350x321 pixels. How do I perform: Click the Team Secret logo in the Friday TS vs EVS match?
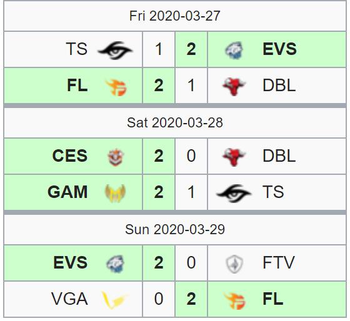(x=115, y=50)
